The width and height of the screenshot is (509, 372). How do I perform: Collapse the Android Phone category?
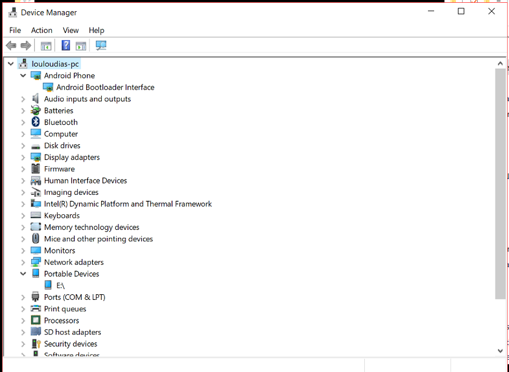click(x=23, y=76)
